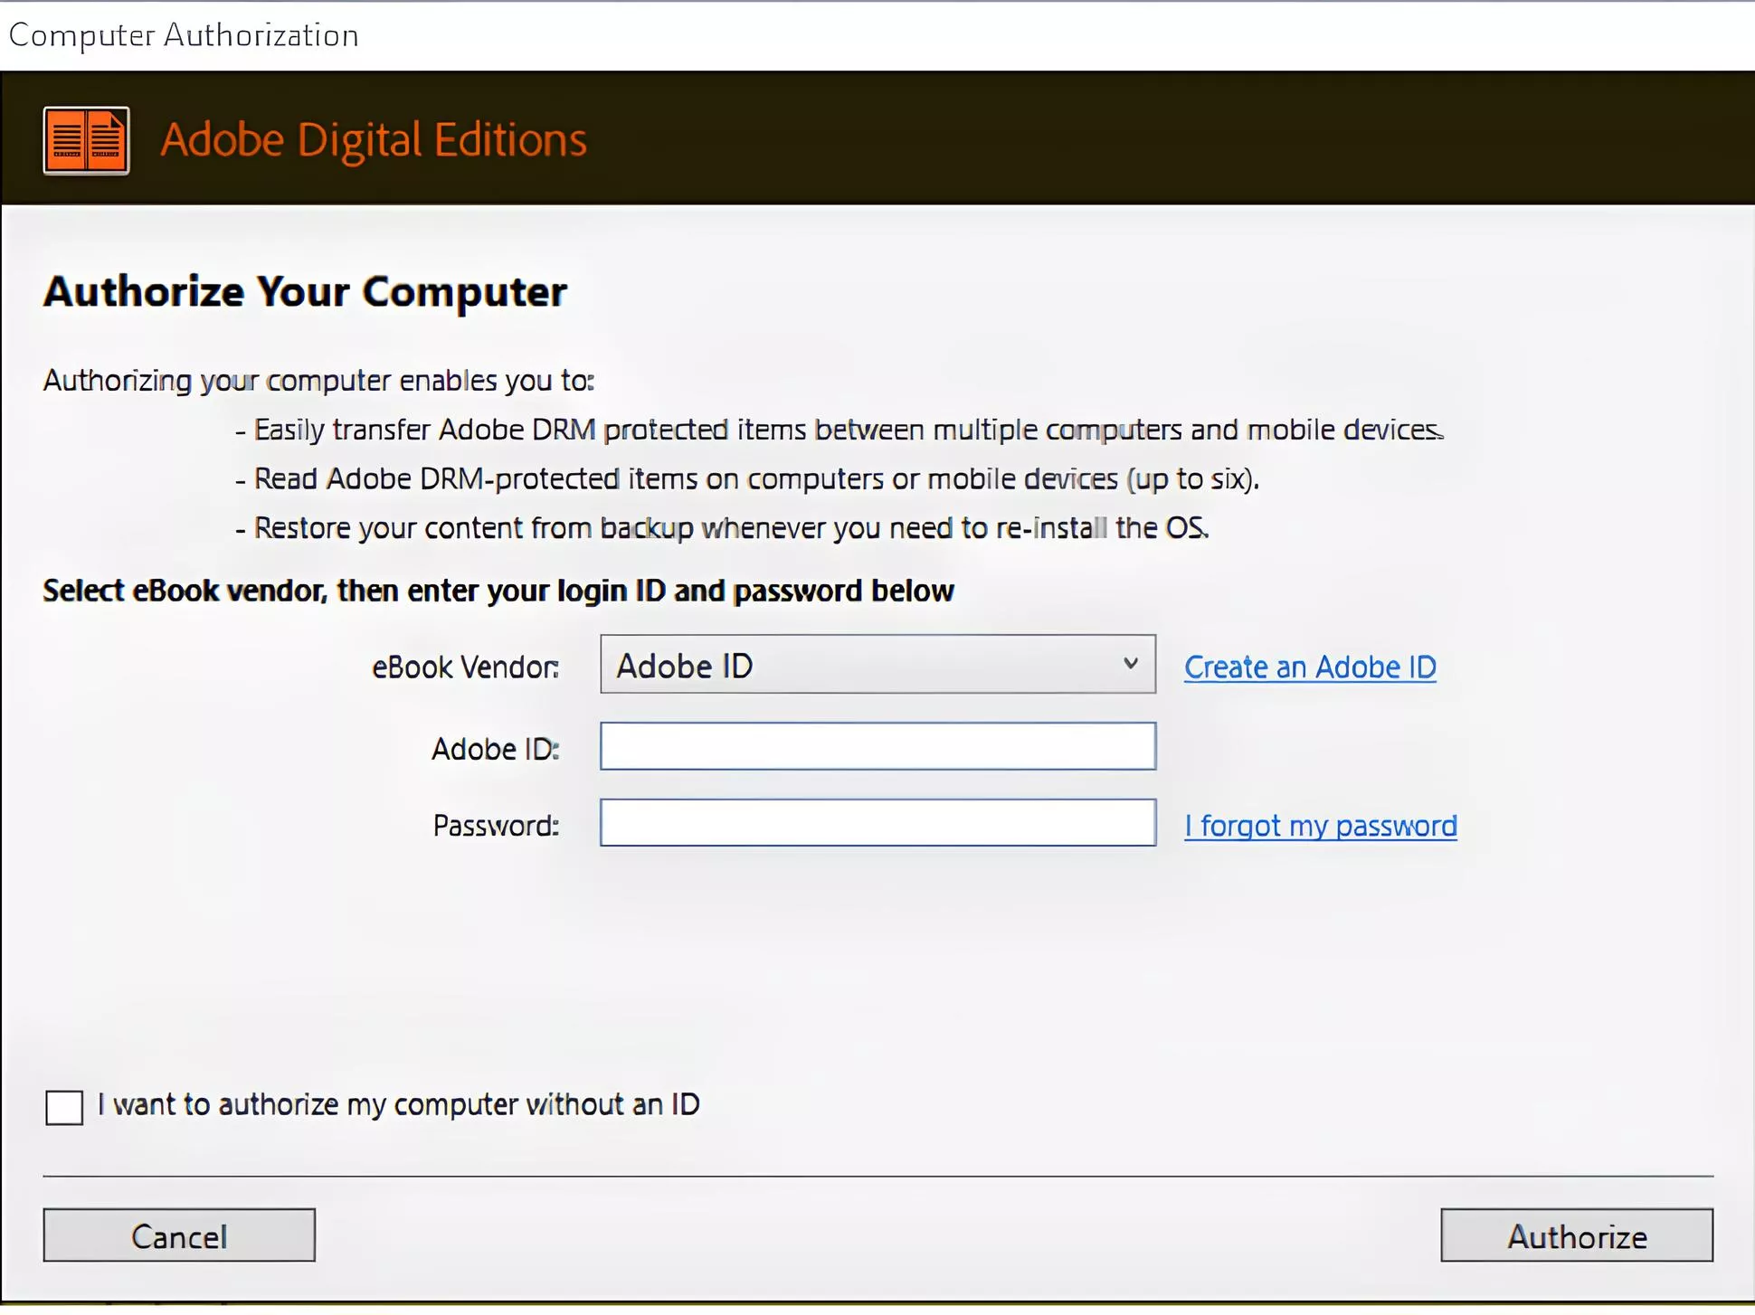This screenshot has width=1755, height=1315.
Task: Click the Adobe Digital Editions logo icon
Action: (x=86, y=139)
